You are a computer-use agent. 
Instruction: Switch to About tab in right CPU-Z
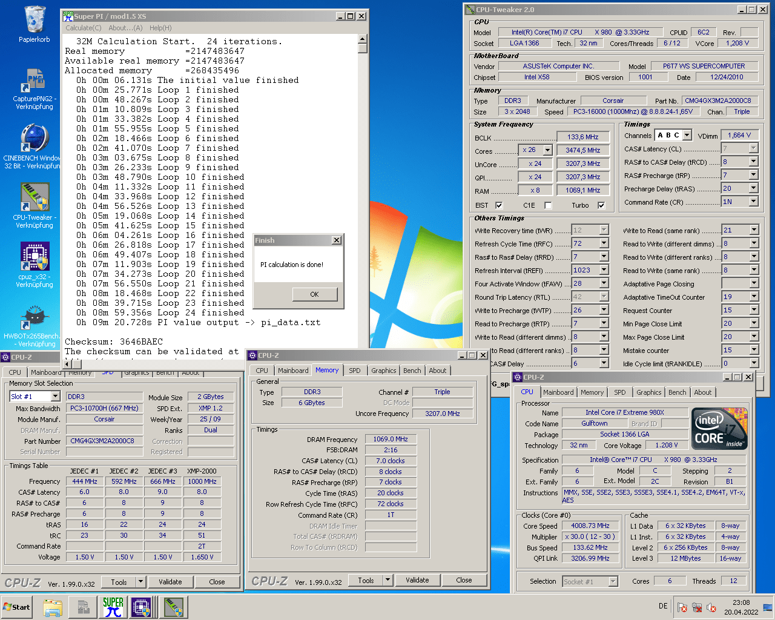[x=703, y=392]
